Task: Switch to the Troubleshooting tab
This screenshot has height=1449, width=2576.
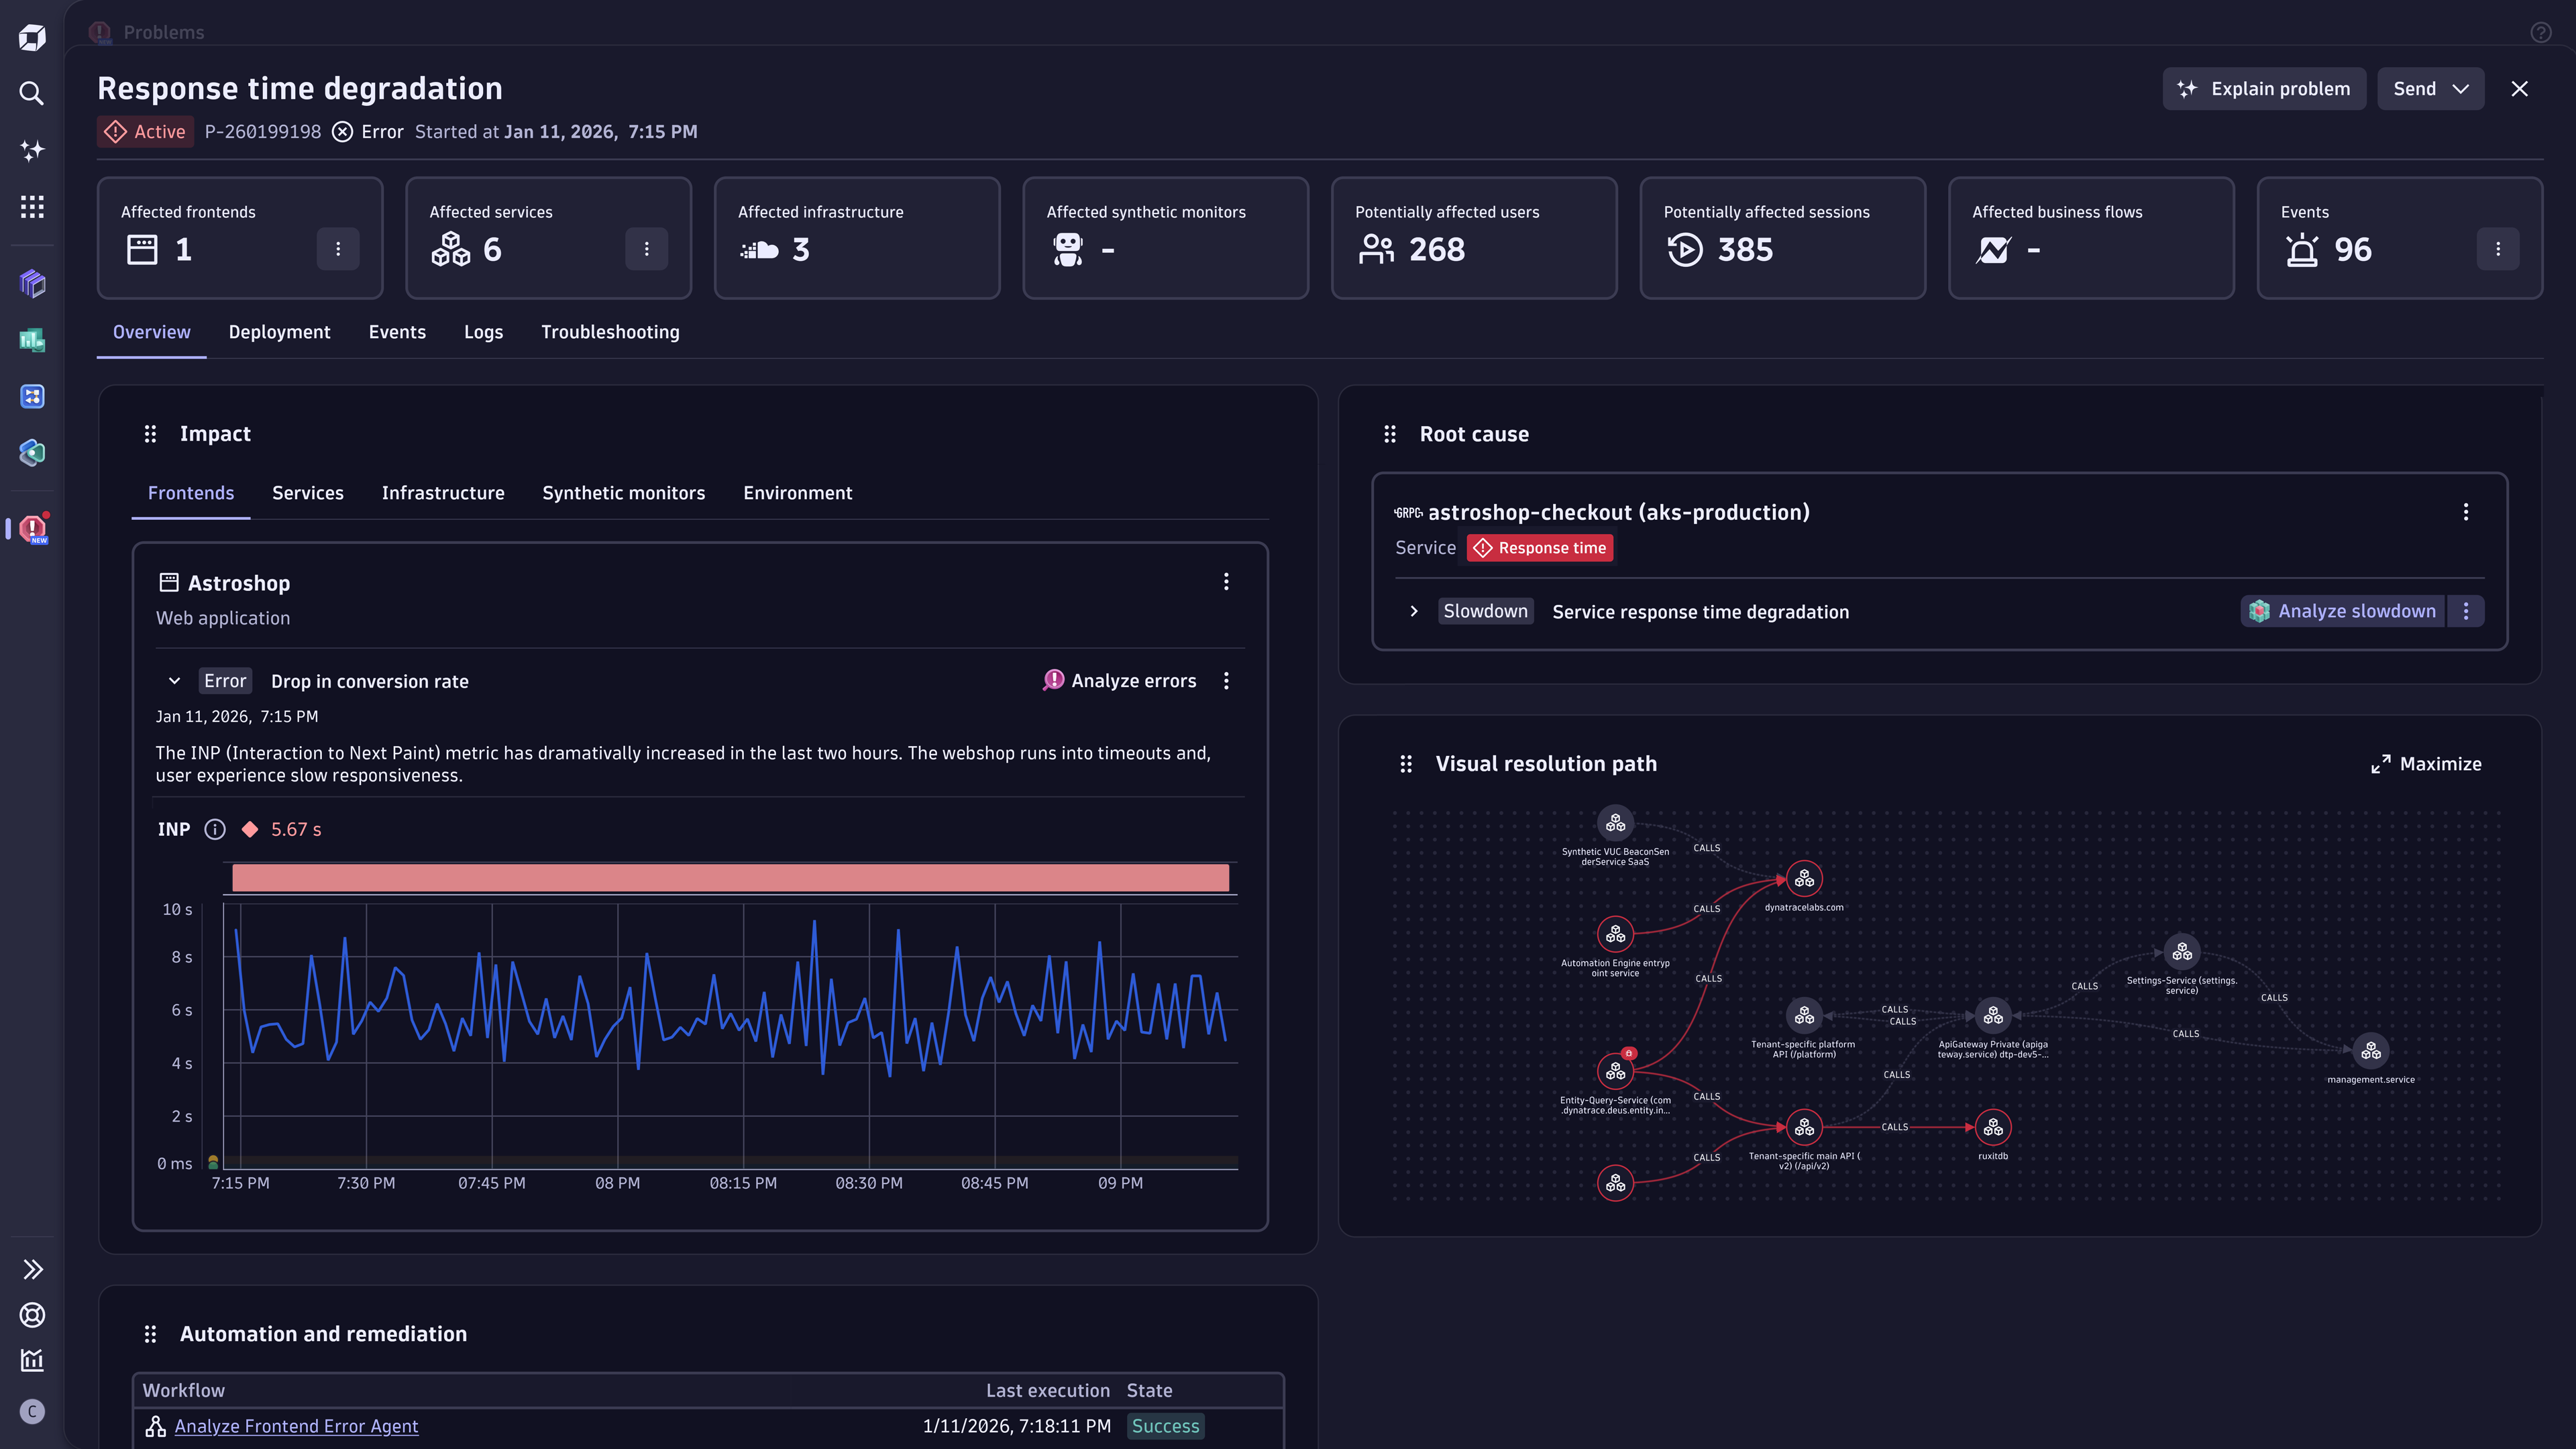Action: pos(610,331)
